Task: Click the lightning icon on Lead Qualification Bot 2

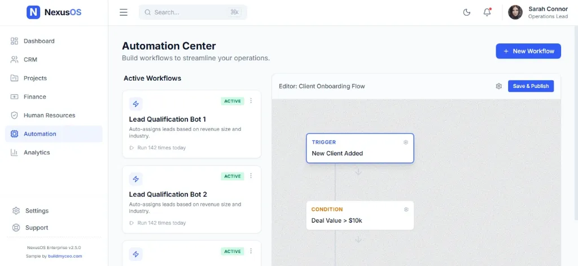Action: pos(135,179)
